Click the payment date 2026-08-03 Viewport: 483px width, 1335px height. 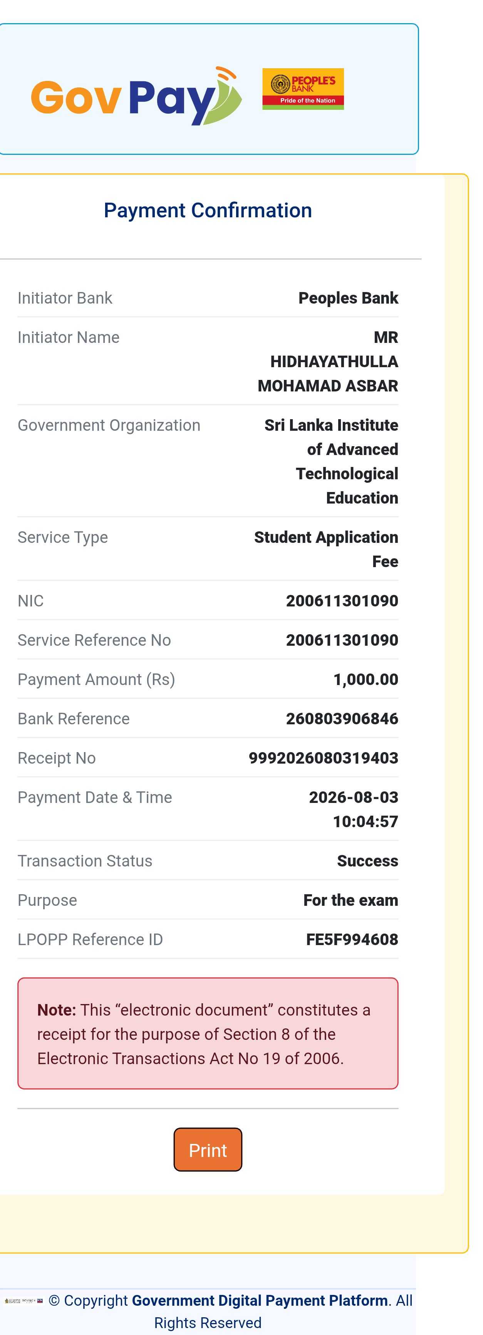click(354, 797)
